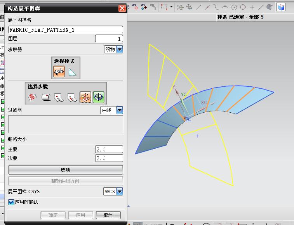
Task: Click the red fabric surface step icon
Action: point(33,97)
